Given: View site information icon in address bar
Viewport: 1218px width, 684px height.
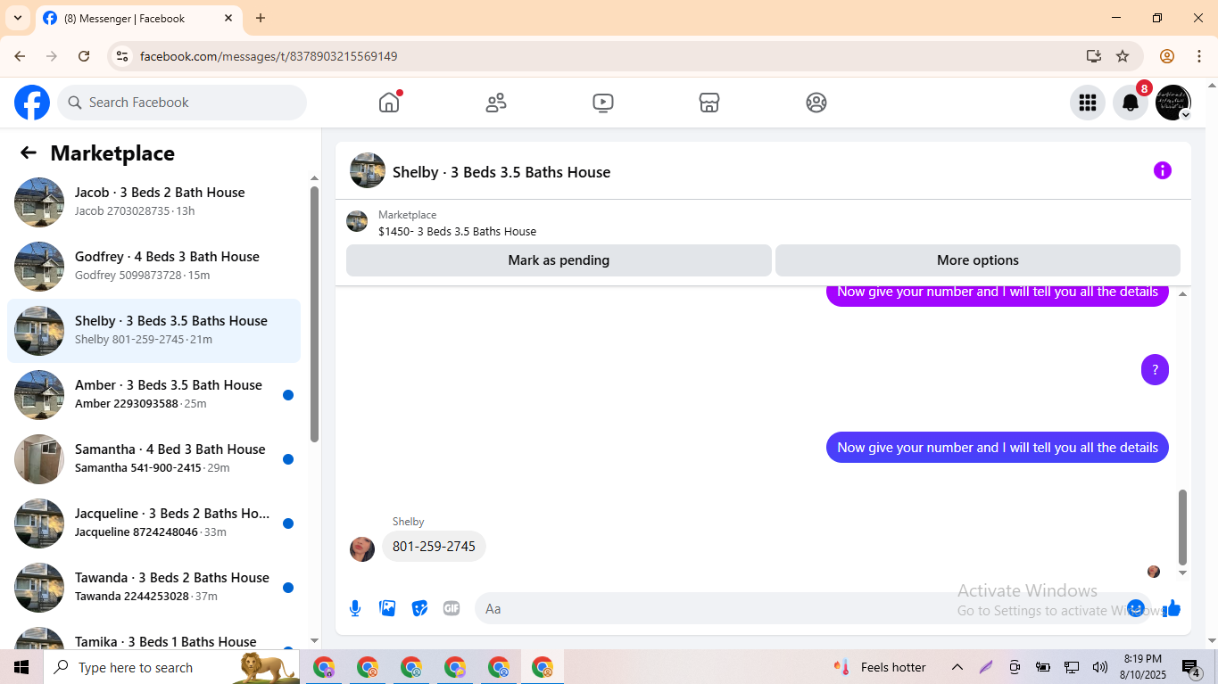Looking at the screenshot, I should (x=122, y=56).
